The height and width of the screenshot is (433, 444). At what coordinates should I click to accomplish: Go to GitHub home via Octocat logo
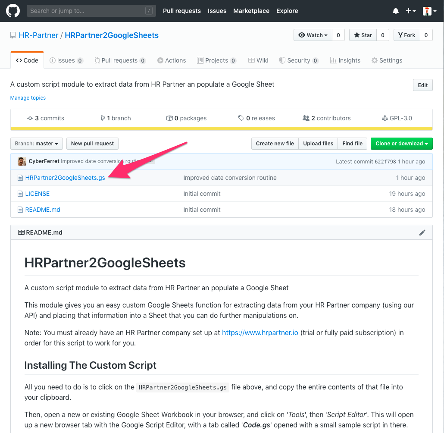tap(13, 11)
